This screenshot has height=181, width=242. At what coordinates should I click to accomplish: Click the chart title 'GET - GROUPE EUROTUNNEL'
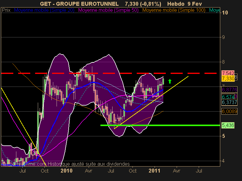[79, 4]
